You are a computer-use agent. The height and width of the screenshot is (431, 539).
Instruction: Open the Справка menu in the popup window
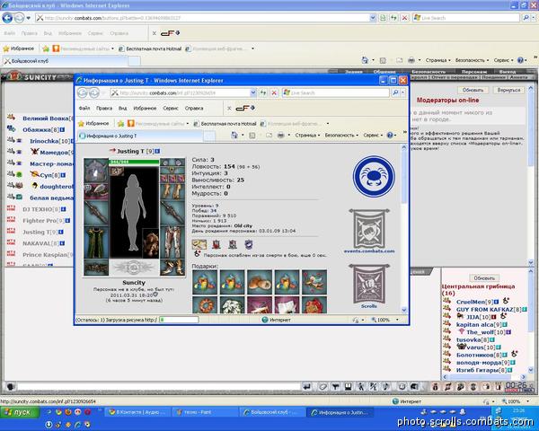coord(194,108)
